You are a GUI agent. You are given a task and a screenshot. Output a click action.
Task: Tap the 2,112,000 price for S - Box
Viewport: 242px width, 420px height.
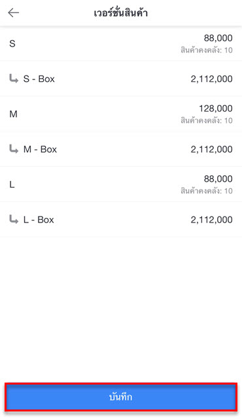pos(211,79)
